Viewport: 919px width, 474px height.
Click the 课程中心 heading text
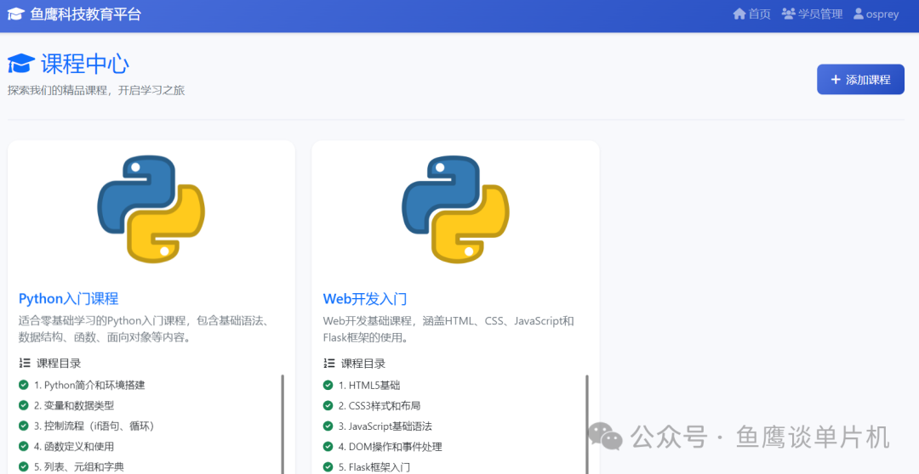(85, 65)
